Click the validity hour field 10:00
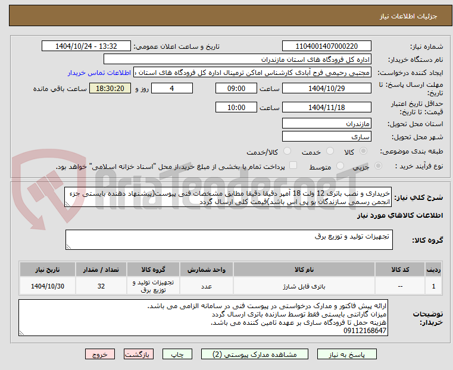 (236, 107)
